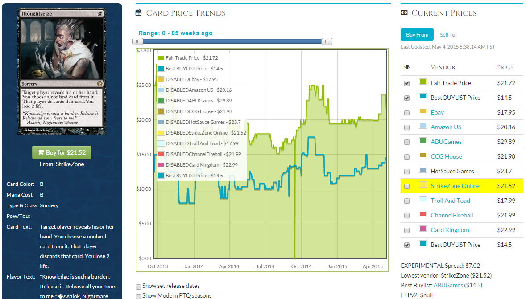Uncheck the Fair Trade Price checkbox
Image resolution: width=526 pixels, height=299 pixels.
pos(407,83)
